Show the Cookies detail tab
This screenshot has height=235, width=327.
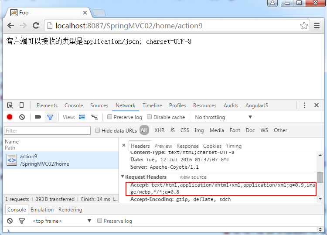[212, 146]
